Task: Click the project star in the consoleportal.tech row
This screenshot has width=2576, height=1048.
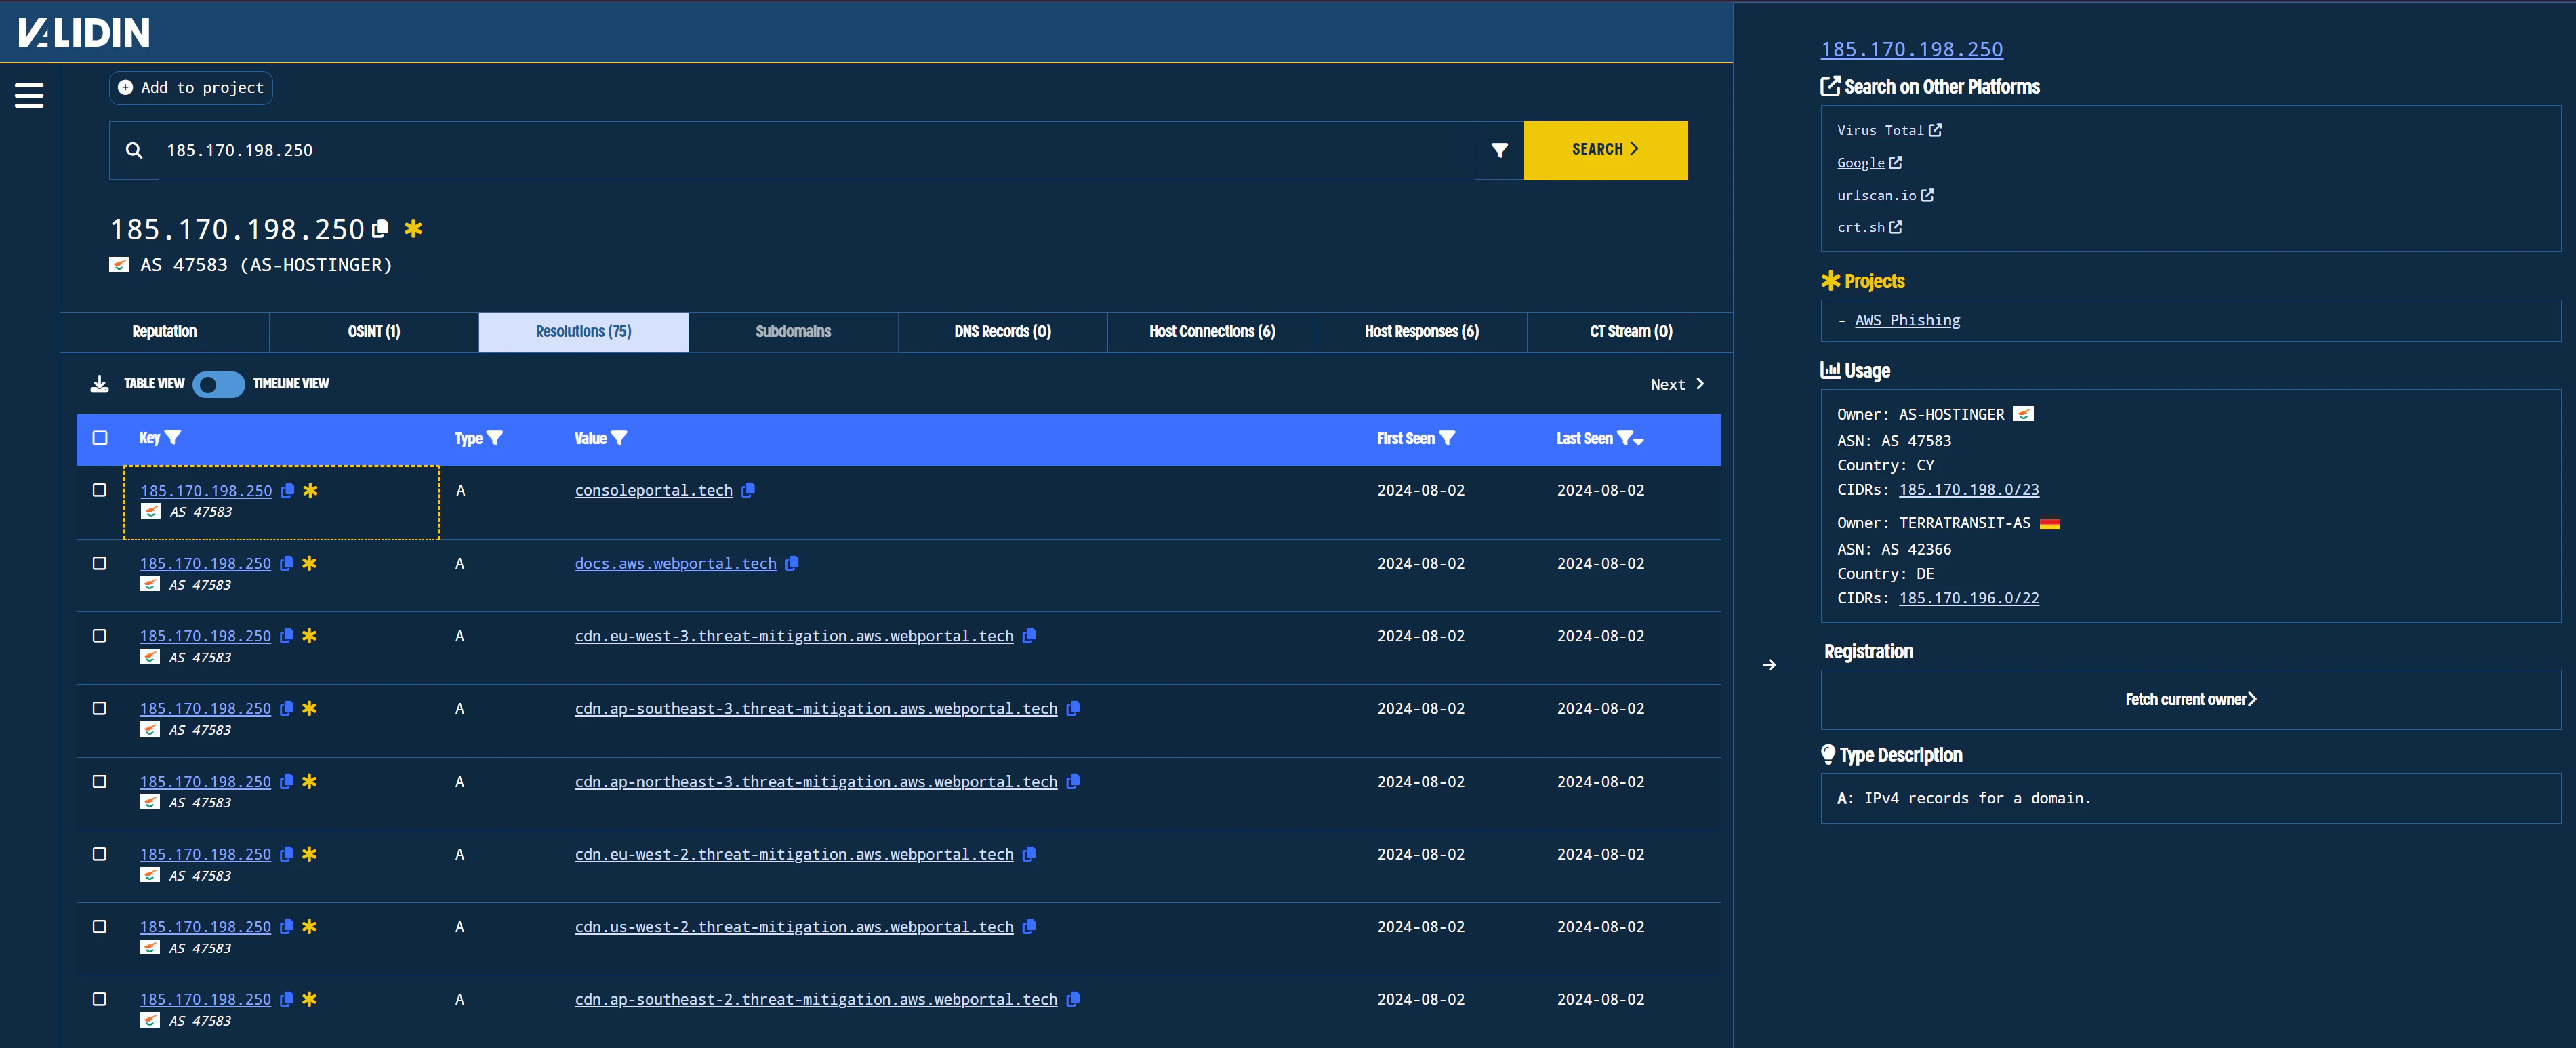Action: point(310,491)
